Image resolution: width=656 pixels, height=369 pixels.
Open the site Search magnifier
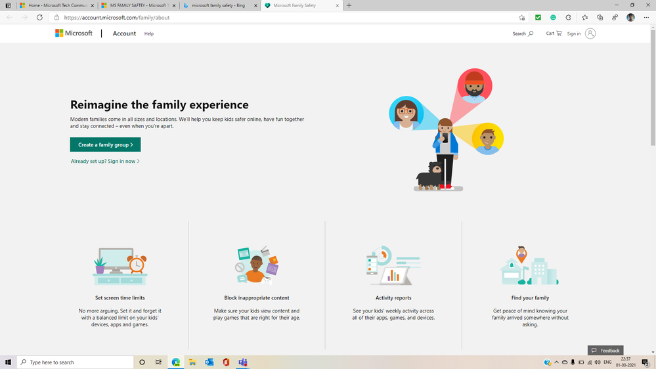click(531, 33)
